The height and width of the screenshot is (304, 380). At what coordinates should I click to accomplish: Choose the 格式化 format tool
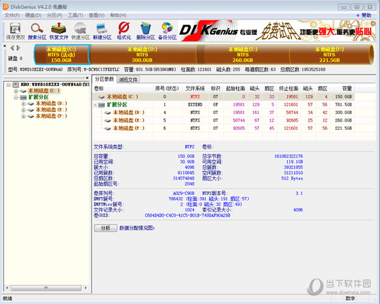[124, 31]
